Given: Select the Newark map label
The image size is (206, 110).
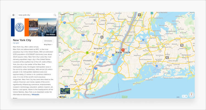Looking at the screenshot, I should pos(98,48).
